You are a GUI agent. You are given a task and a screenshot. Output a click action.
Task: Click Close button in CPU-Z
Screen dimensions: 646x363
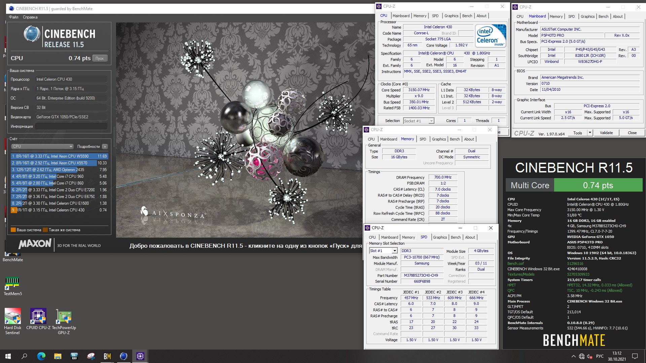click(632, 133)
